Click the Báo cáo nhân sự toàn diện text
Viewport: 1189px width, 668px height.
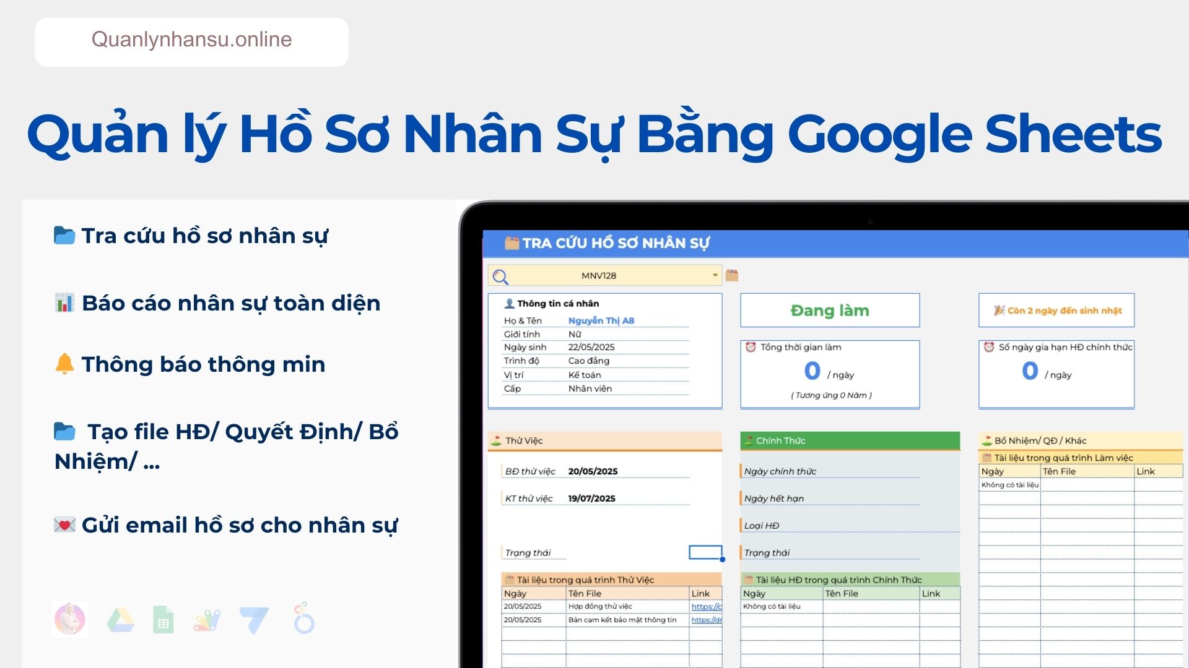pos(231,303)
